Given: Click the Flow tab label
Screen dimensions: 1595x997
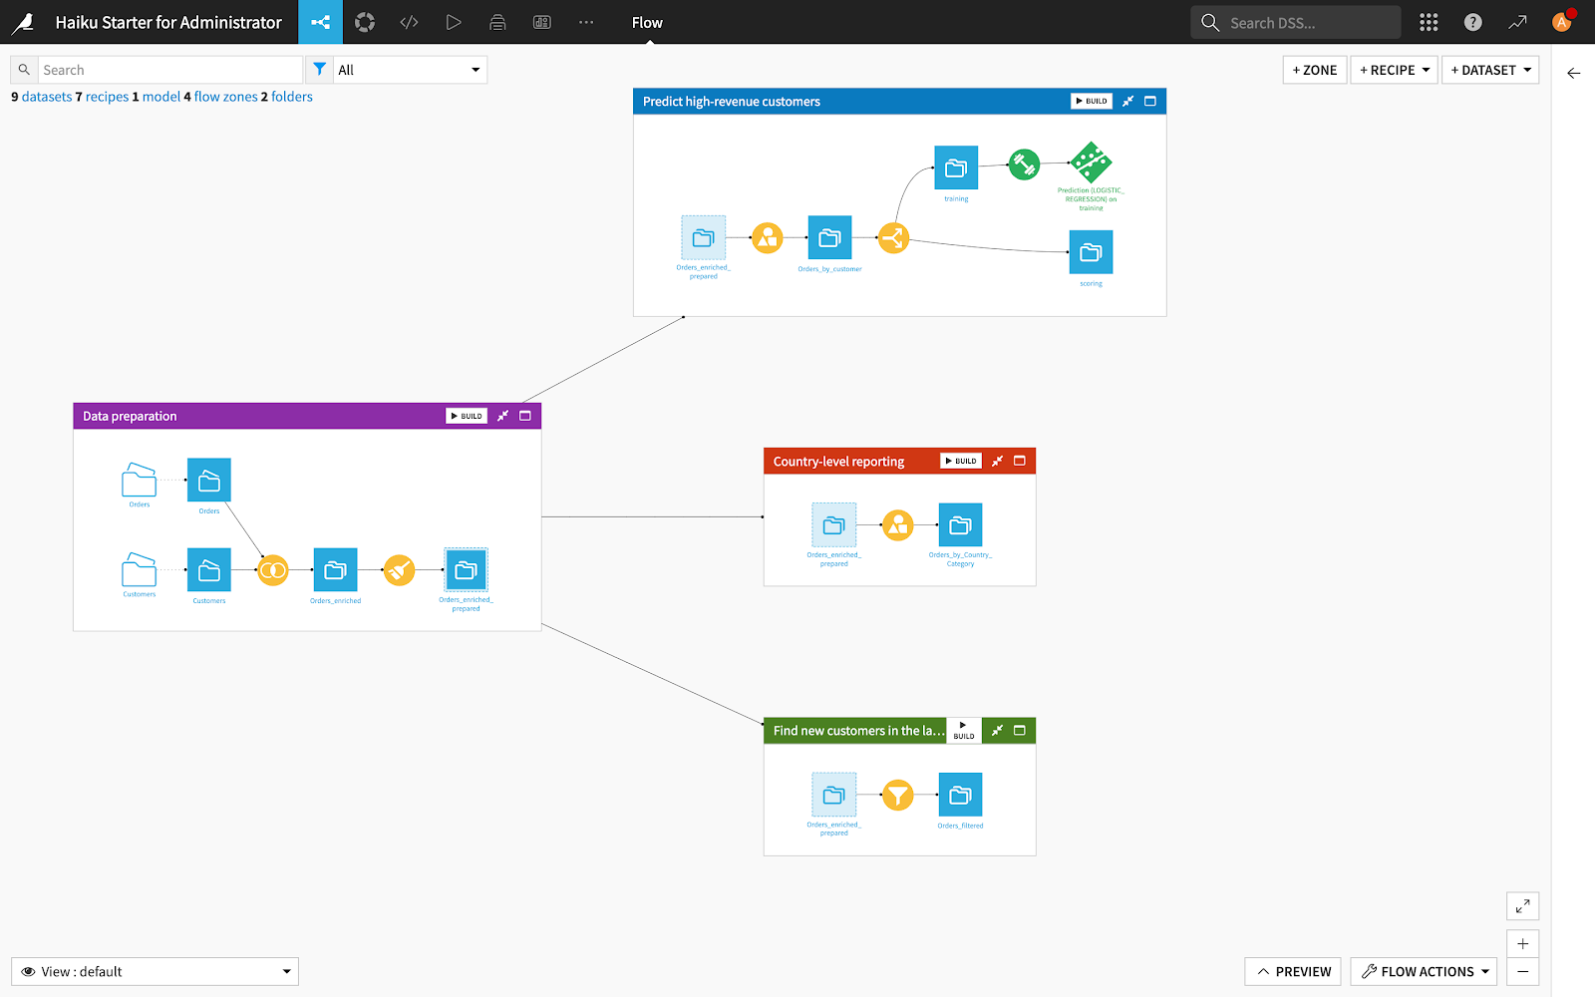Looking at the screenshot, I should (647, 22).
